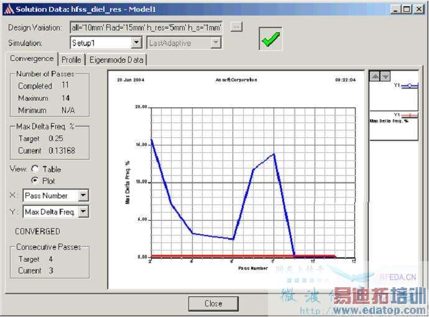Viewport: 429px width, 317px height.
Task: Click the CONVERGED status text
Action: pyautogui.click(x=37, y=231)
